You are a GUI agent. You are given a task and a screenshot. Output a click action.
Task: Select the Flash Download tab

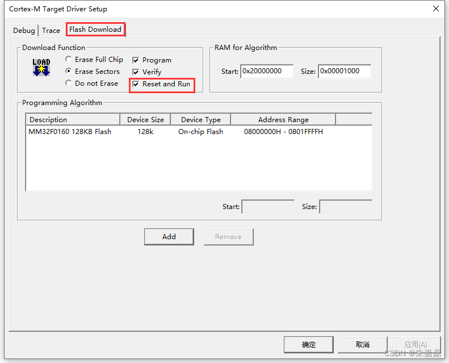click(x=95, y=30)
